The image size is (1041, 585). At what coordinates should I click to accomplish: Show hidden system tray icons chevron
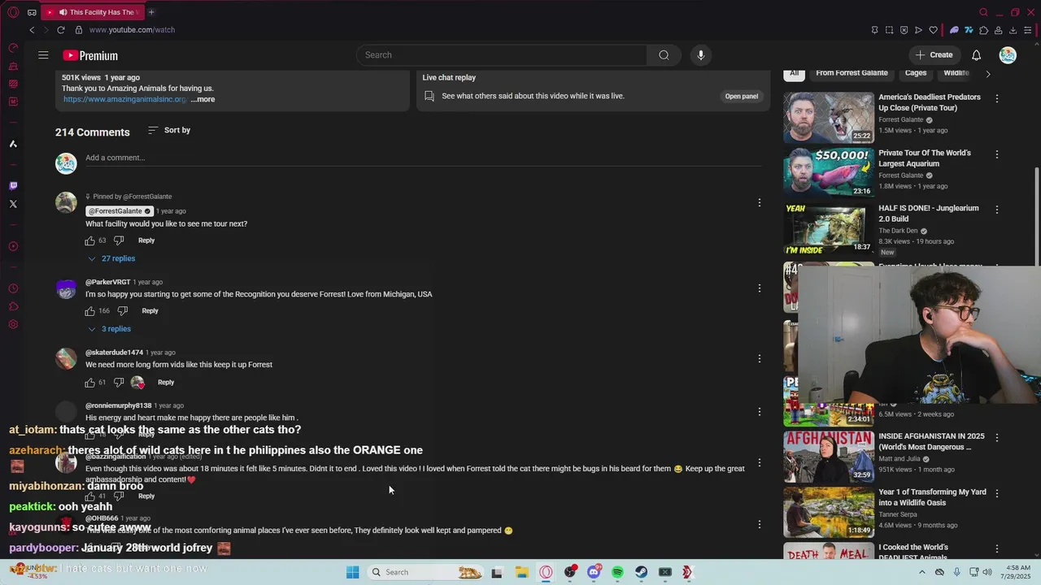click(x=921, y=572)
